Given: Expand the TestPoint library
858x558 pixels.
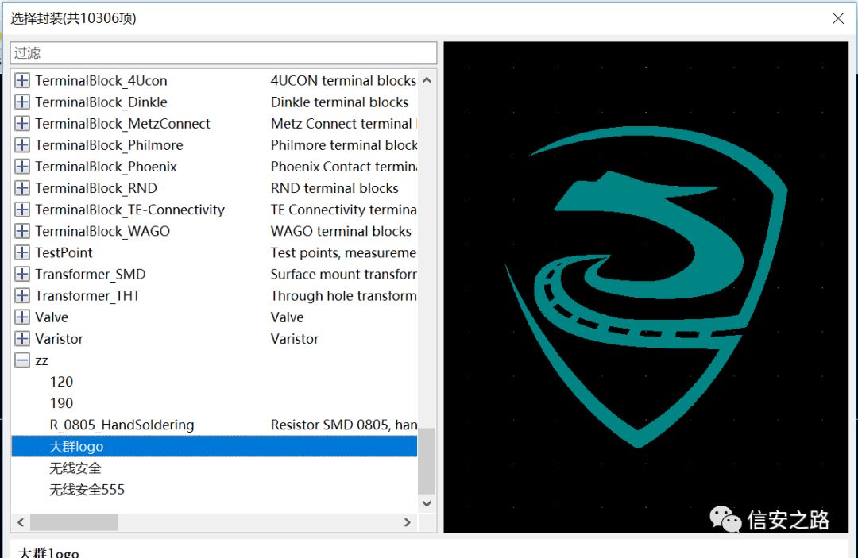Looking at the screenshot, I should click(x=22, y=252).
